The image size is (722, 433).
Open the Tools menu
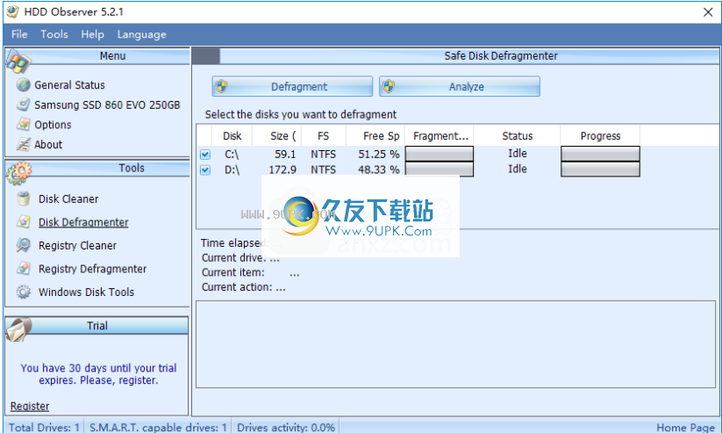(54, 34)
